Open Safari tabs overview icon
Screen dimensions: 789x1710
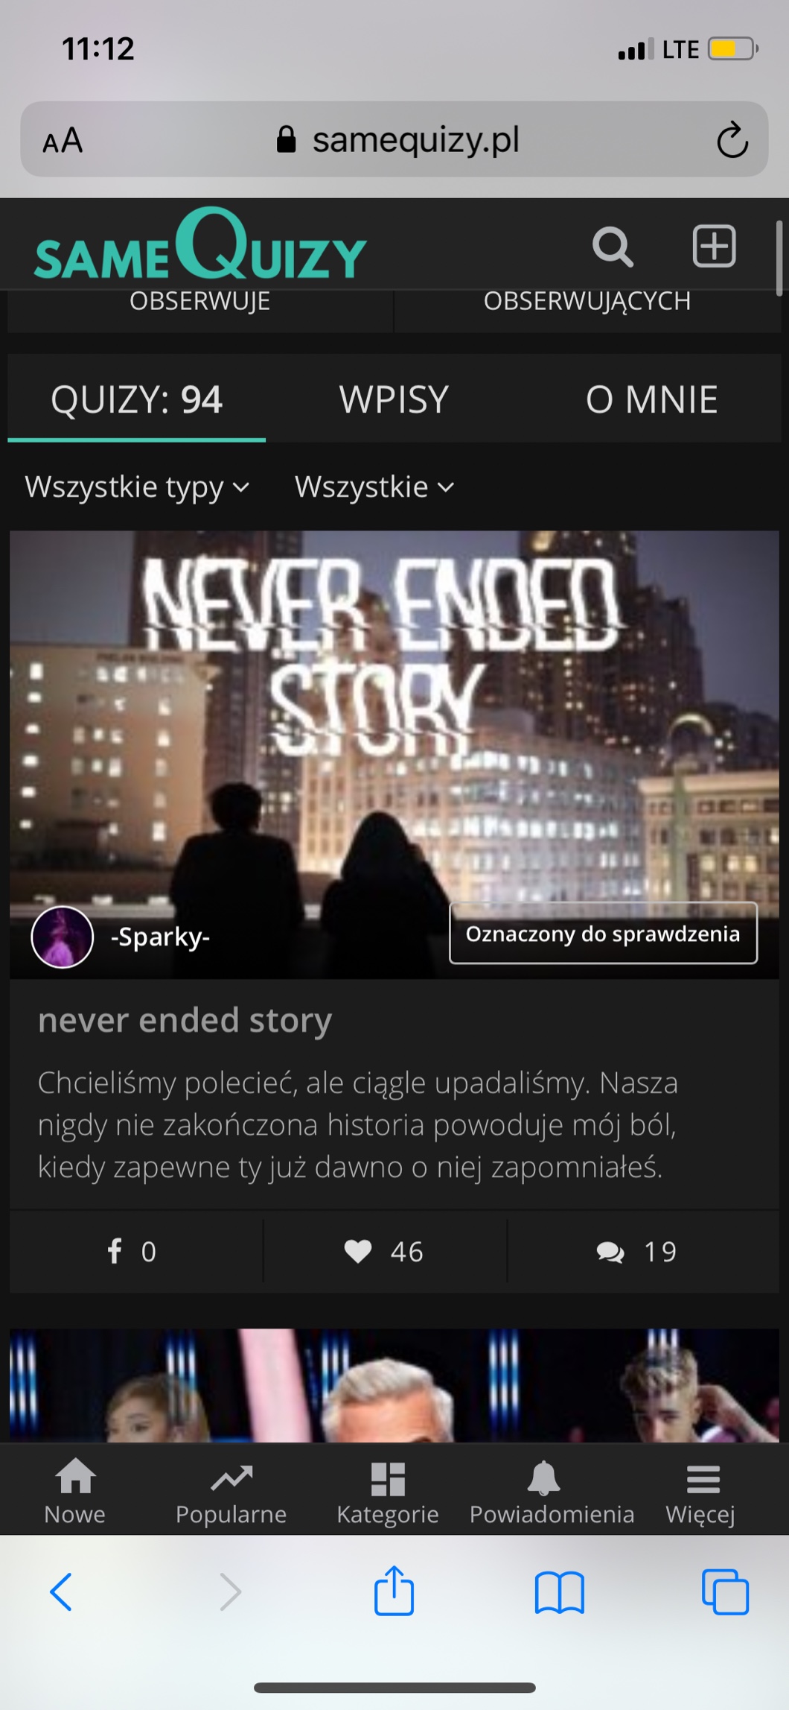point(725,1592)
